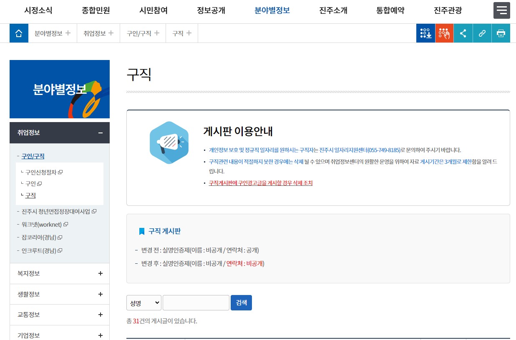
Task: Expand the 생활정보 sidebar section
Action: tap(60, 294)
